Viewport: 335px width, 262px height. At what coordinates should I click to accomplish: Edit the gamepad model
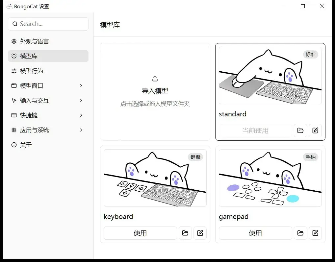(315, 233)
